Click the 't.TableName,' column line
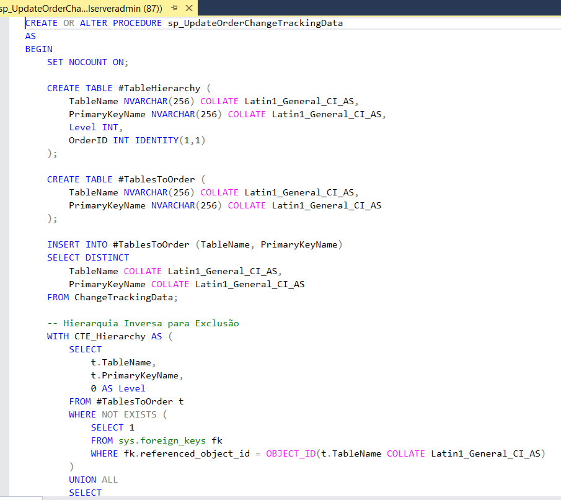This screenshot has width=561, height=500. point(123,363)
